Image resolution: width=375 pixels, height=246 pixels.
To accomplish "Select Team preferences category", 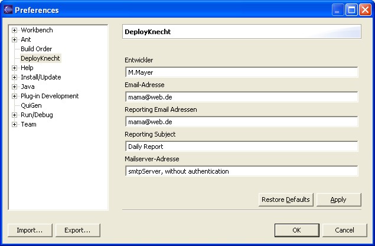I will click(x=29, y=124).
